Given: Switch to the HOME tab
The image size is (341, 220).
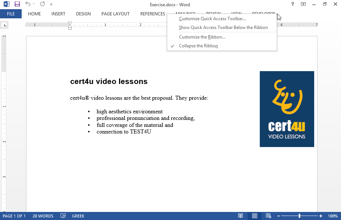Looking at the screenshot, I should [35, 14].
